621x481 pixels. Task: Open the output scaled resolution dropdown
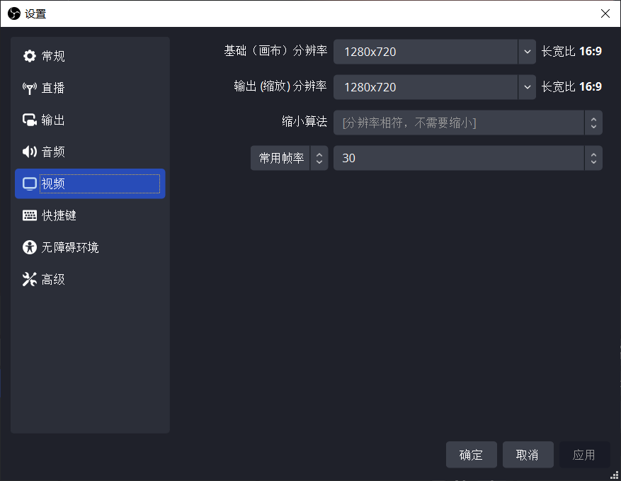(528, 86)
